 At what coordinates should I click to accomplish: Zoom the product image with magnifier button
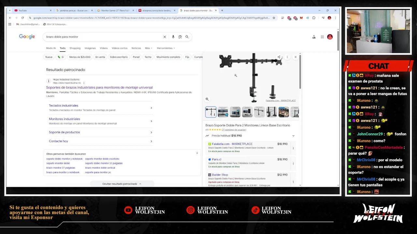click(x=207, y=99)
